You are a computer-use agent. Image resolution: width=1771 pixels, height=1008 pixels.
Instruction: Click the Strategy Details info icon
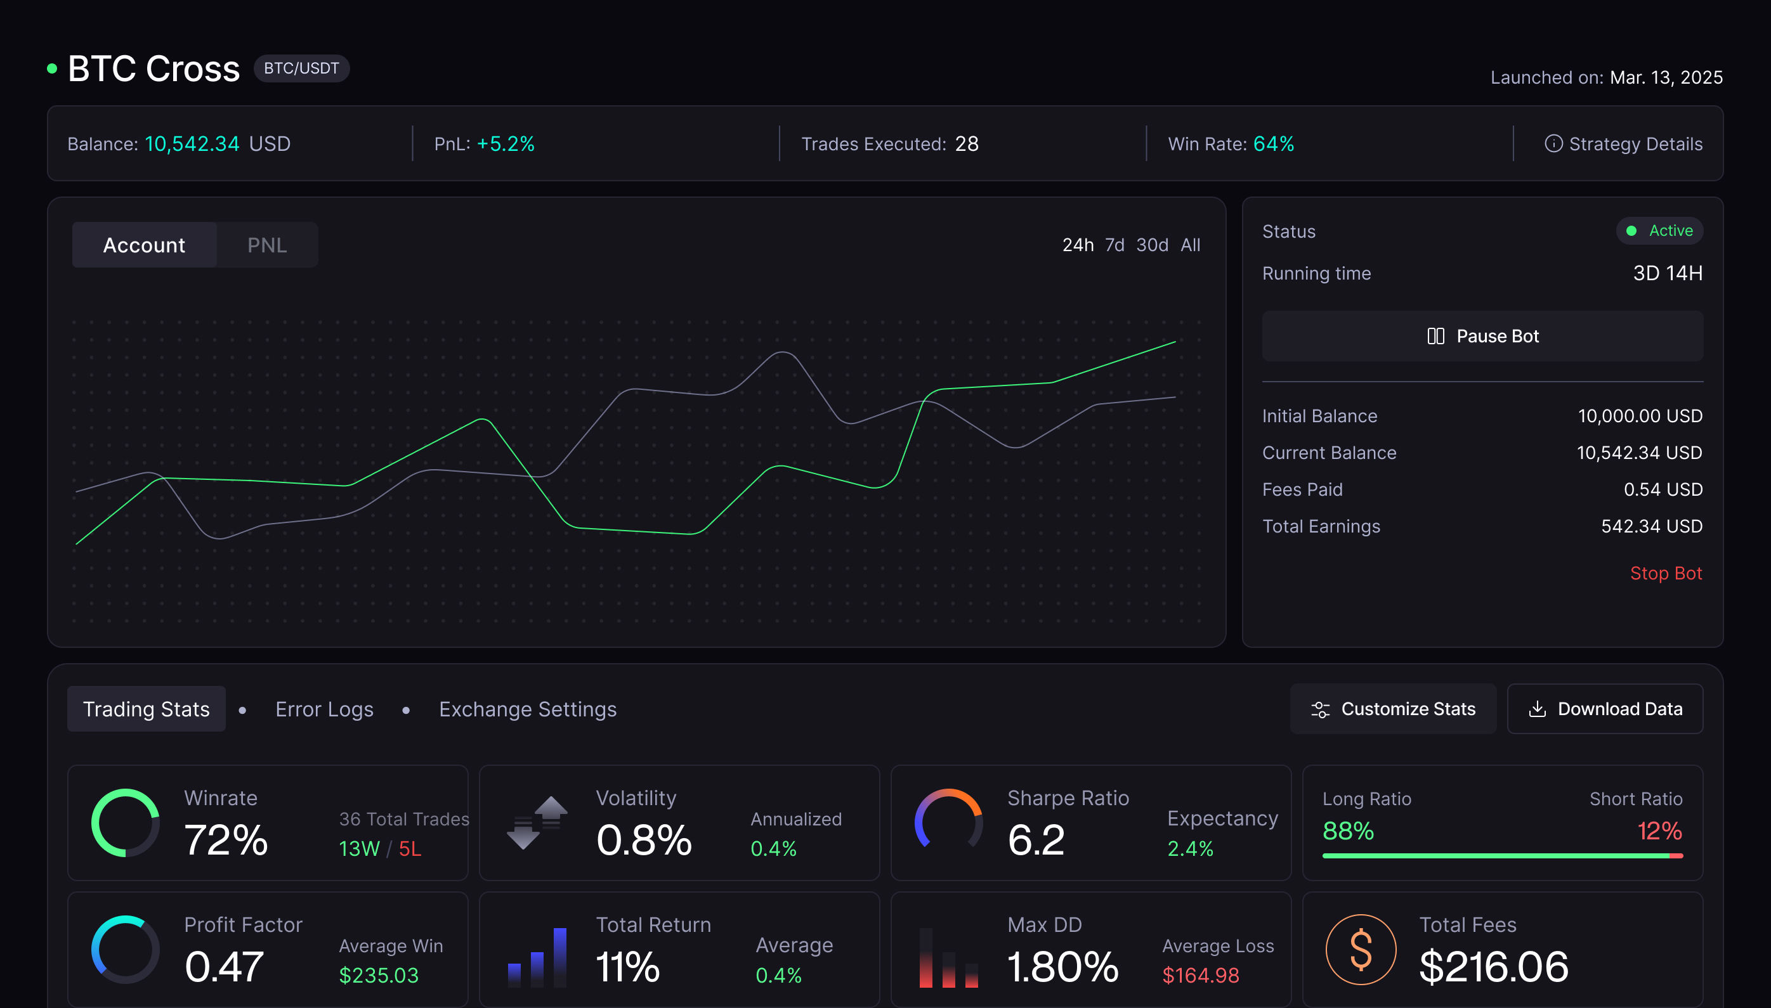[x=1553, y=143]
